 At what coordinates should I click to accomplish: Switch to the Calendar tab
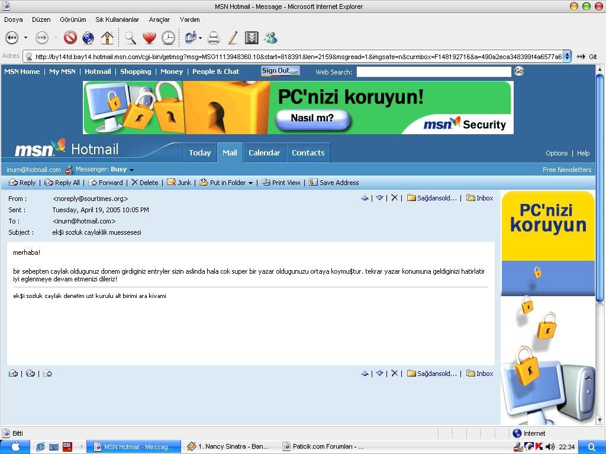pyautogui.click(x=265, y=153)
